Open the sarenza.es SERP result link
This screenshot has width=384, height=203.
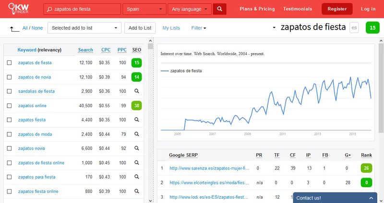pyautogui.click(x=209, y=168)
